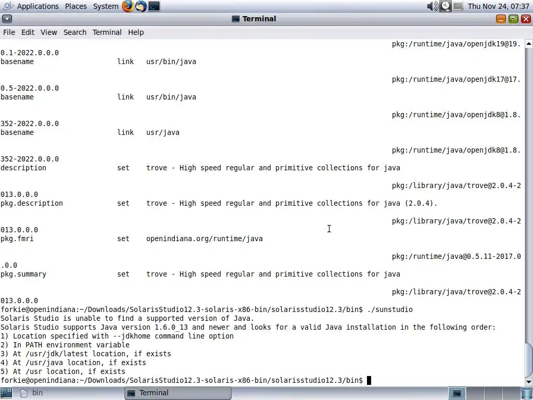
Task: Launch Firefox from the top panel
Action: point(128,6)
